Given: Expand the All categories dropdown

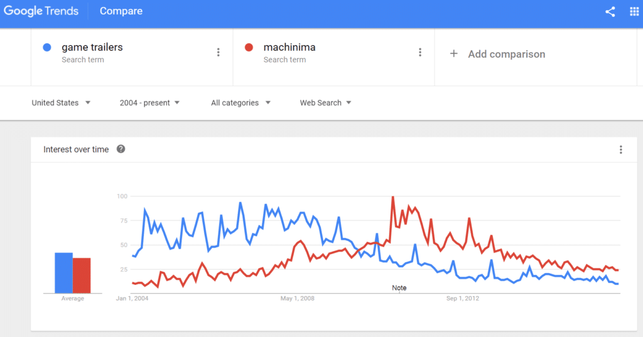Looking at the screenshot, I should 240,103.
